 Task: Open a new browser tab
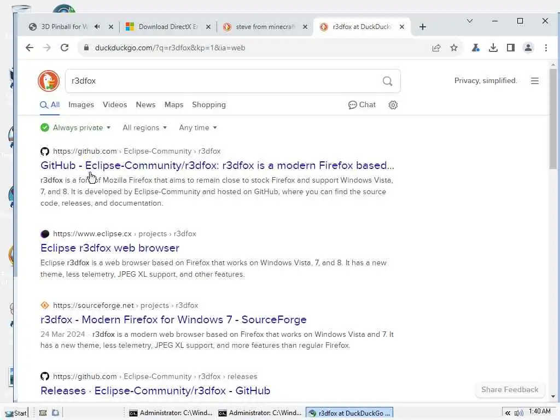click(x=423, y=27)
